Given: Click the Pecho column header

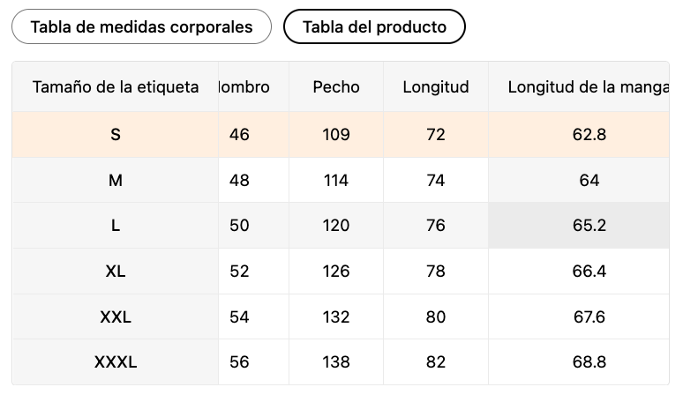Looking at the screenshot, I should (x=336, y=87).
